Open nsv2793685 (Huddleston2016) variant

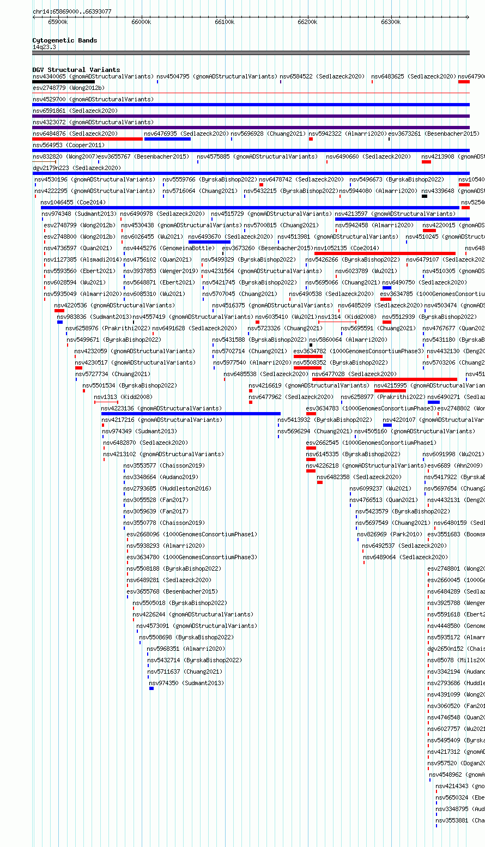167,488
